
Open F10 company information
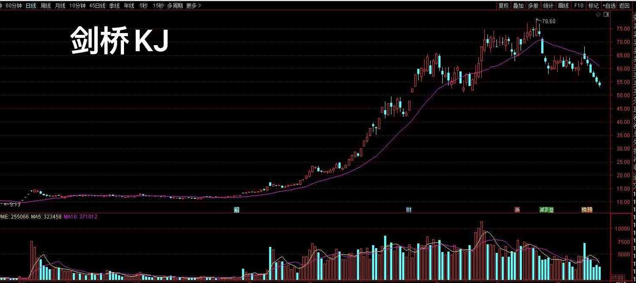[579, 6]
